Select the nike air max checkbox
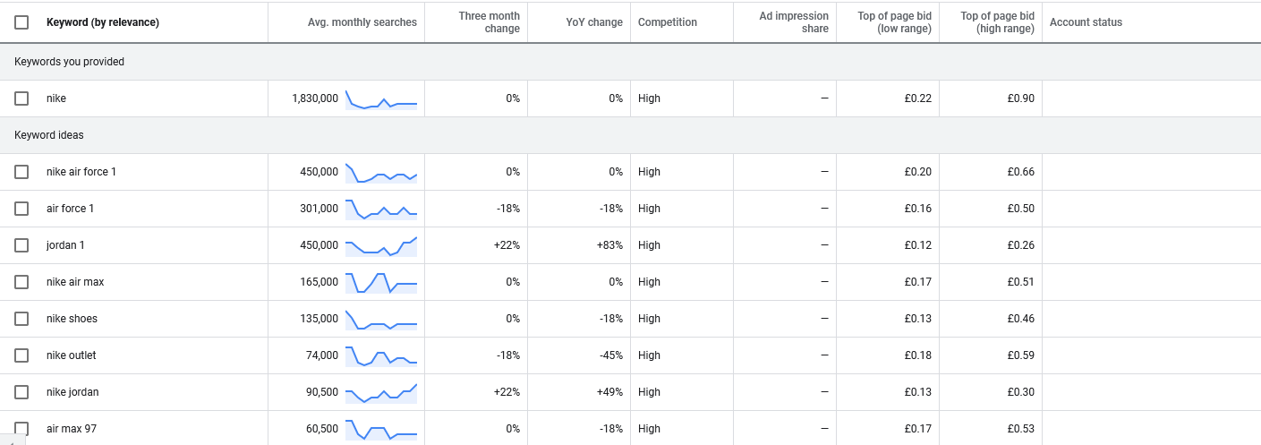This screenshot has height=445, width=1261. pos(21,282)
